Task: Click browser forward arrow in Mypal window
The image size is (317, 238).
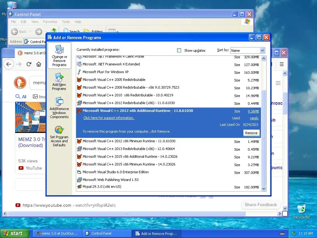Action: point(19,64)
